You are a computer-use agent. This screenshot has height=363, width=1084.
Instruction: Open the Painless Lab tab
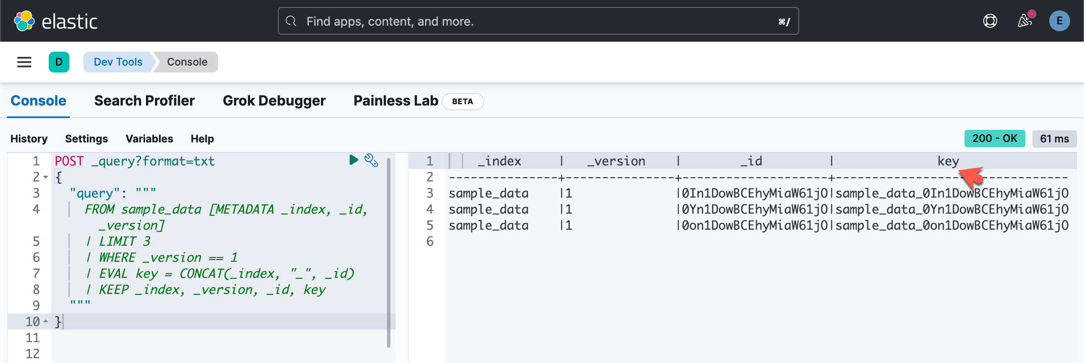click(396, 101)
